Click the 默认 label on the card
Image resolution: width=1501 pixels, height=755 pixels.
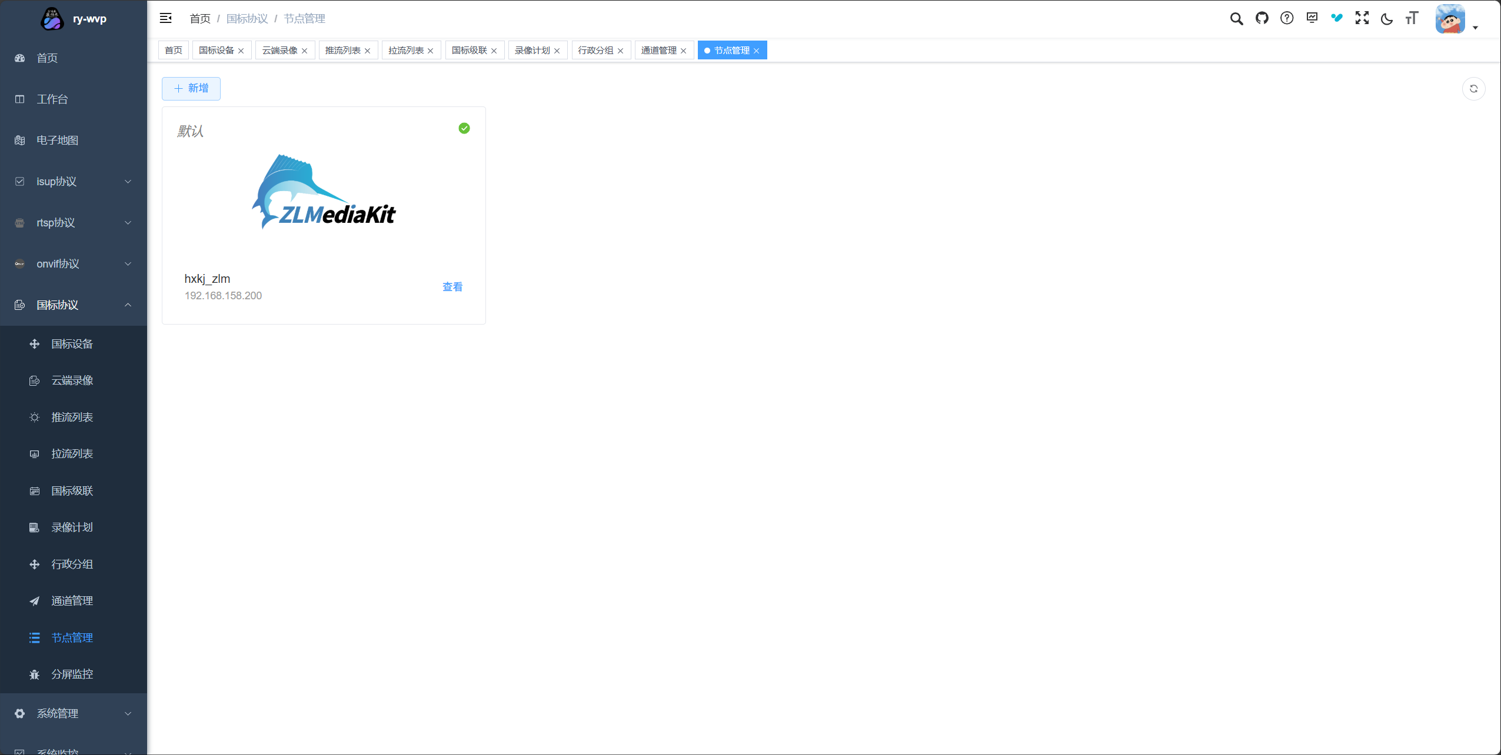point(191,131)
